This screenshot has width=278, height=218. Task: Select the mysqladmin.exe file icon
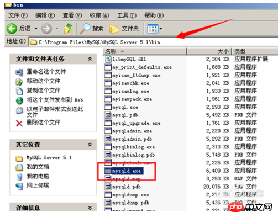(108, 131)
